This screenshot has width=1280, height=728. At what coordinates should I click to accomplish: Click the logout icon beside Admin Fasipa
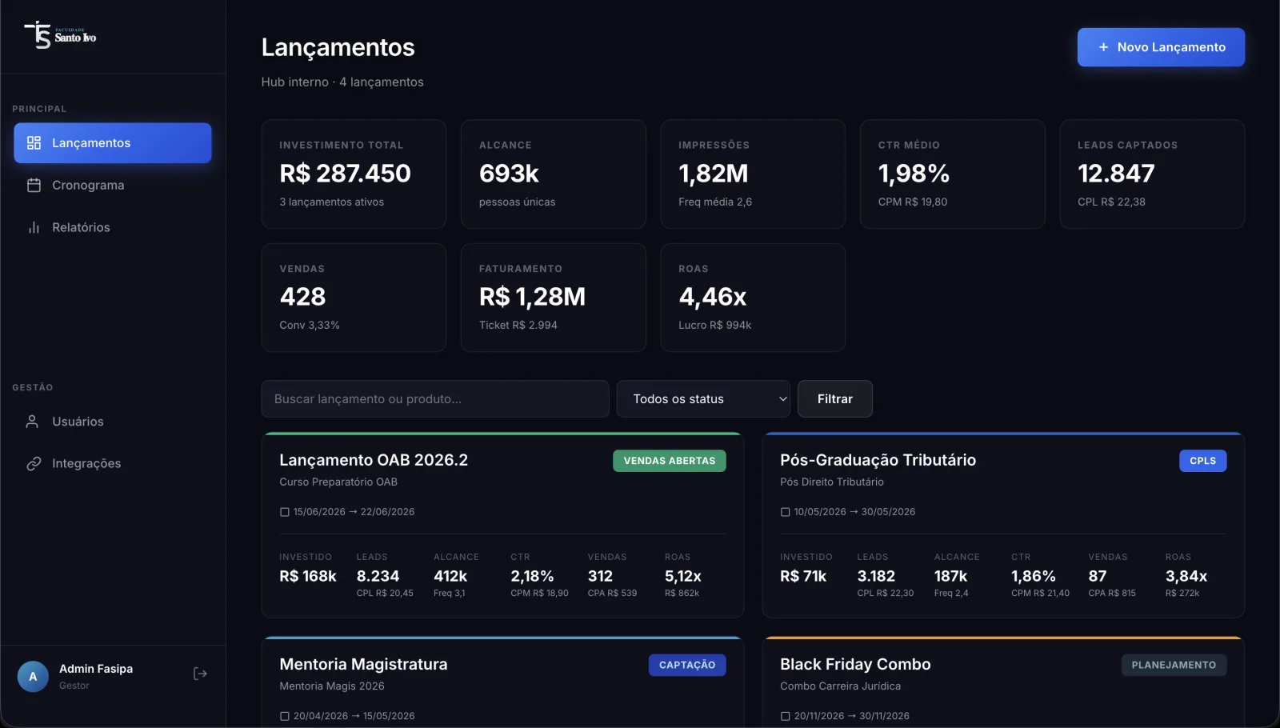(x=200, y=674)
